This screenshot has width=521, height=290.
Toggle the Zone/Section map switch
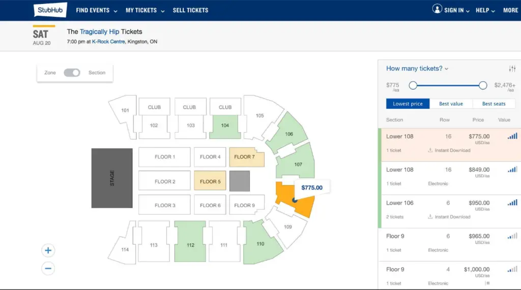pyautogui.click(x=72, y=73)
